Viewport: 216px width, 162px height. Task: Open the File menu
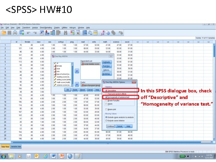click(2, 28)
